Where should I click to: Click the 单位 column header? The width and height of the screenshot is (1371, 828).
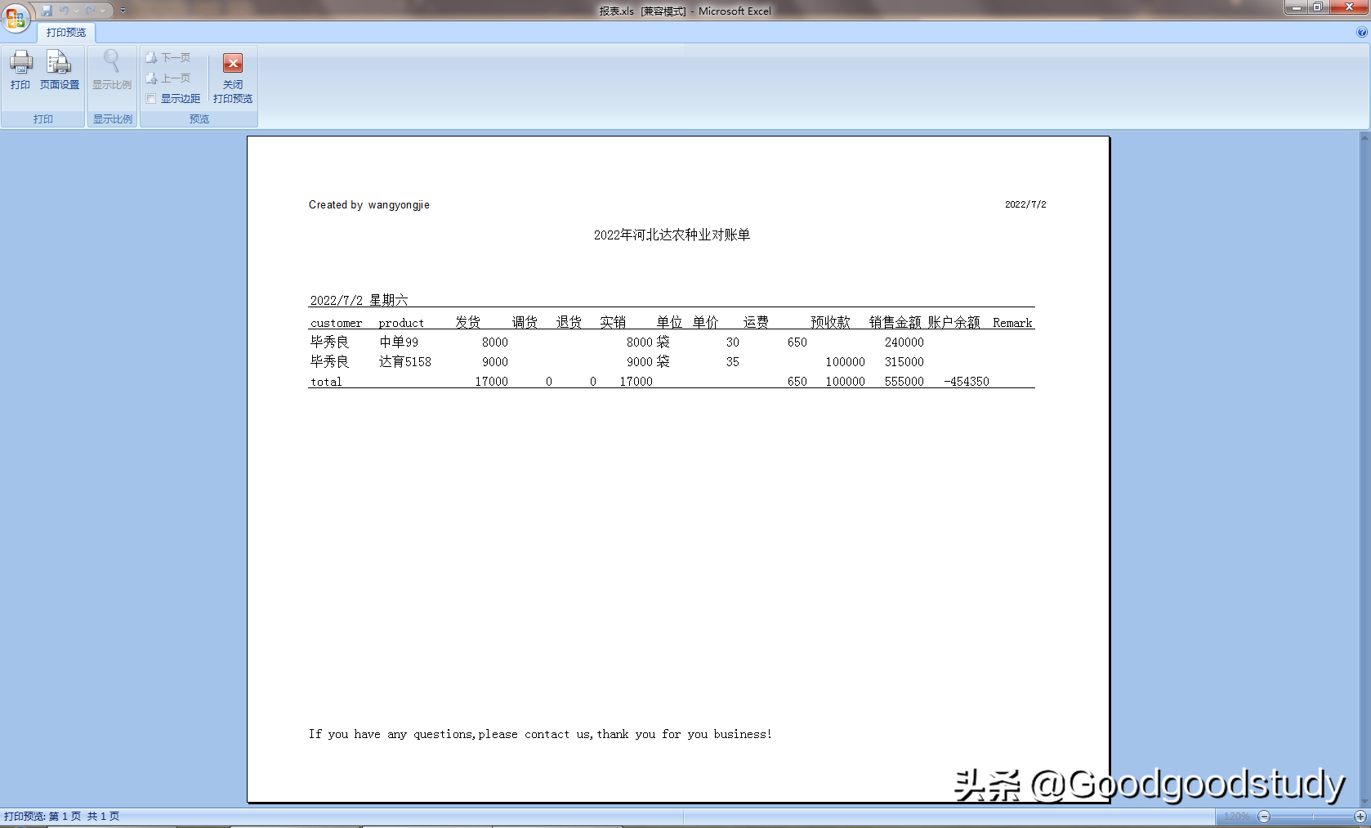point(669,323)
